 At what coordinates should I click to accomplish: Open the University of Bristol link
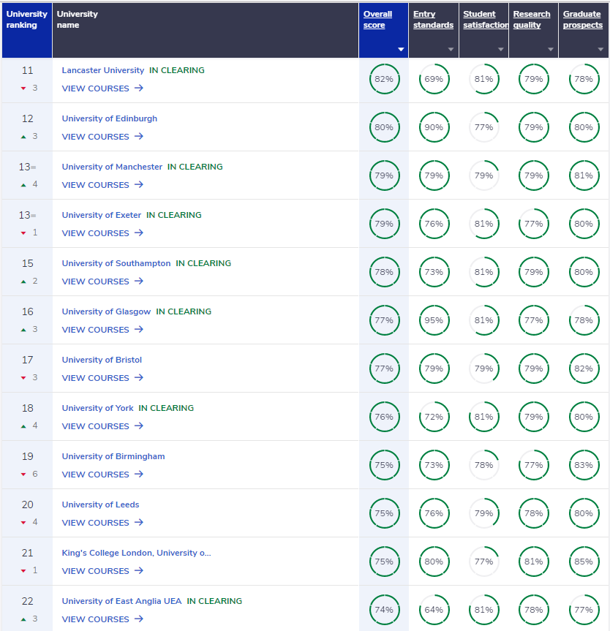(102, 360)
